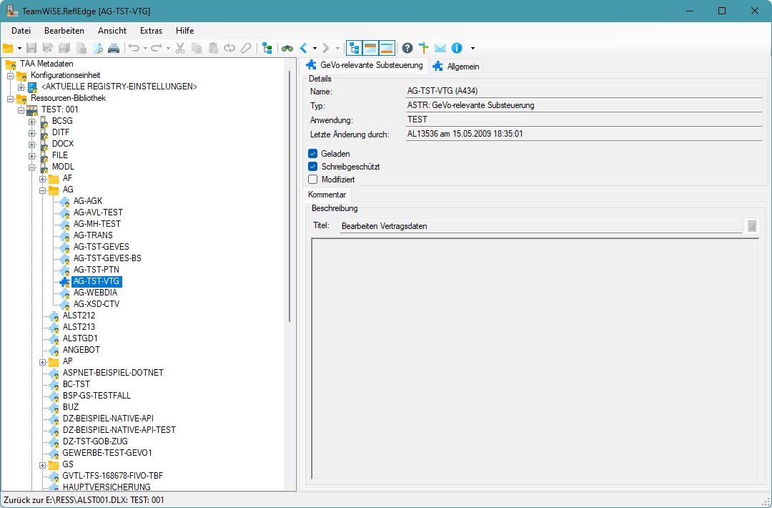The width and height of the screenshot is (772, 508).
Task: Select the HAUPTVERSICHERUNG tree item
Action: 107,487
